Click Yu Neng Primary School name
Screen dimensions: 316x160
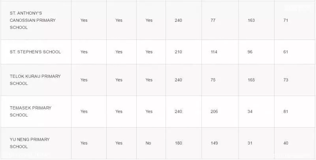tap(30, 143)
